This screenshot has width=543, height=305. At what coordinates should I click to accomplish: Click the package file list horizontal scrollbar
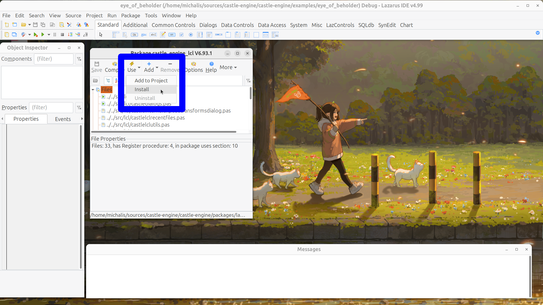164,132
